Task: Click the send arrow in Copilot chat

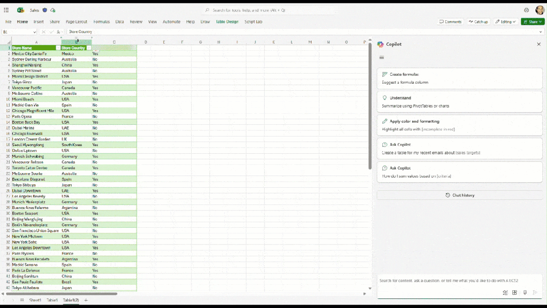Action: [x=535, y=293]
